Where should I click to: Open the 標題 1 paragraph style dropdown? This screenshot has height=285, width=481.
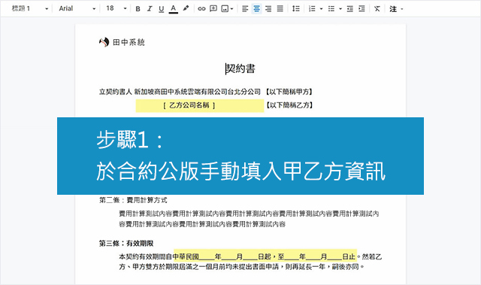coord(30,8)
